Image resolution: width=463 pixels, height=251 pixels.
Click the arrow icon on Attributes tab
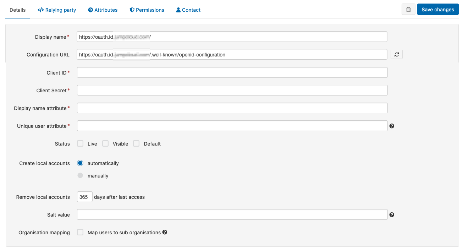(90, 10)
